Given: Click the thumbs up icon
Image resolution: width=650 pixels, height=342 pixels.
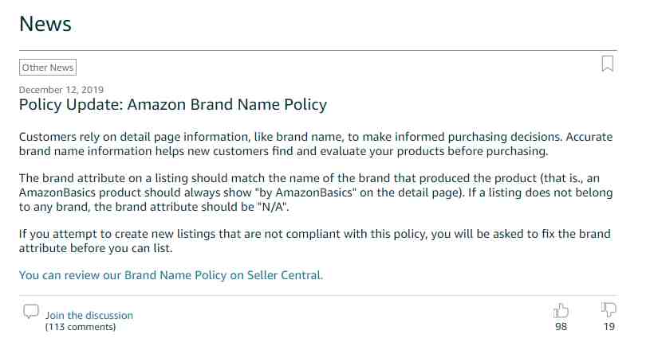Looking at the screenshot, I should tap(561, 310).
